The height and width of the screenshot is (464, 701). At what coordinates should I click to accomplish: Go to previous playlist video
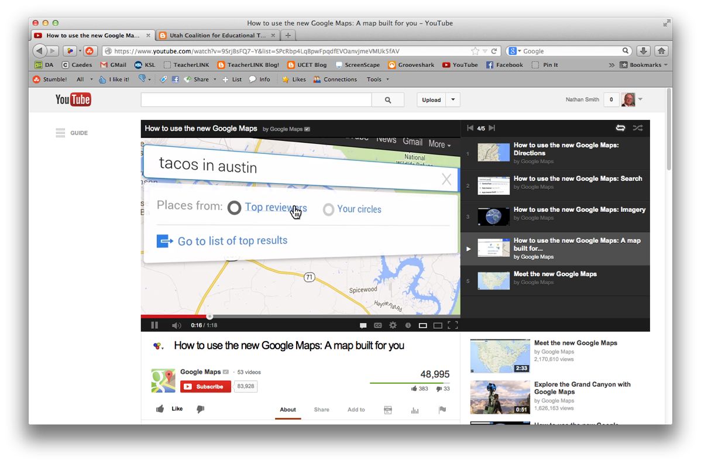click(x=470, y=128)
